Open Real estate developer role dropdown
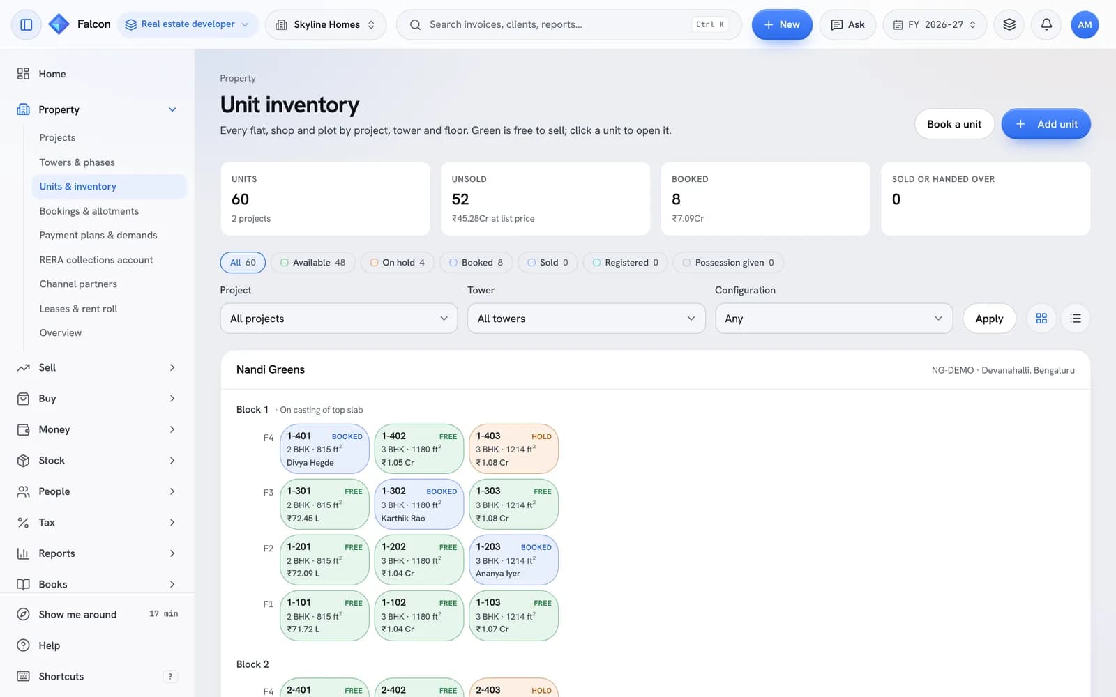The image size is (1116, 697). click(187, 24)
